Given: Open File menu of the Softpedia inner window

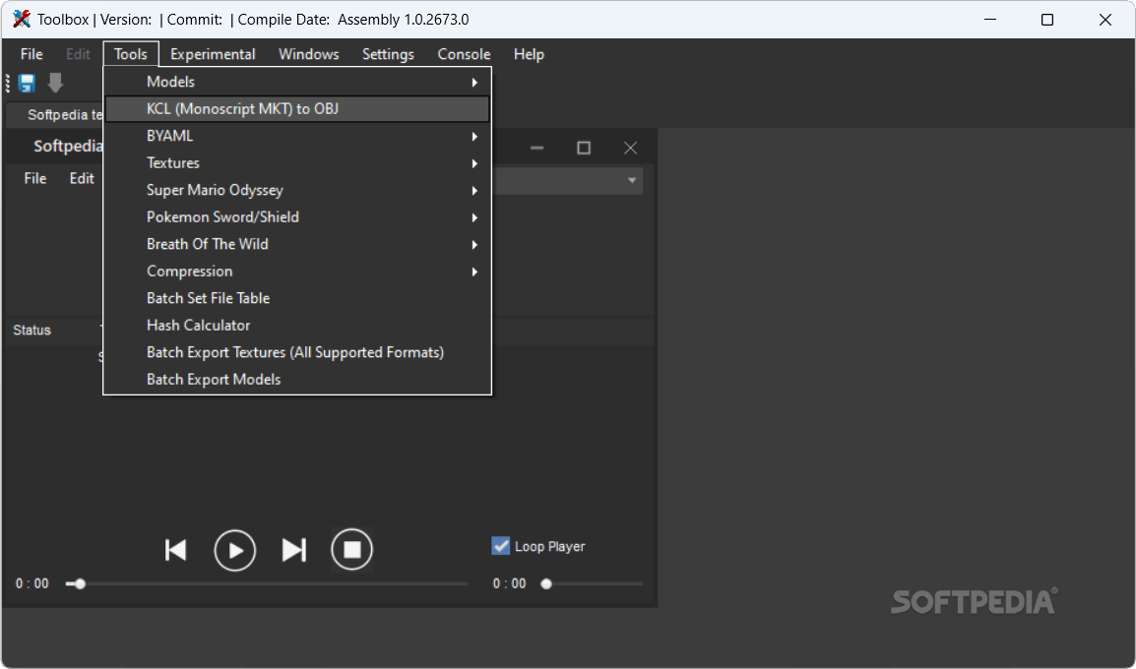Looking at the screenshot, I should (x=34, y=178).
